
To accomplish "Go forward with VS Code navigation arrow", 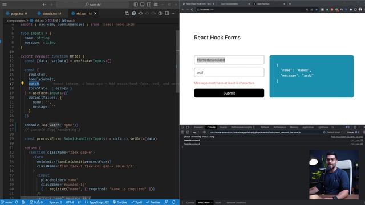I will [51, 5].
